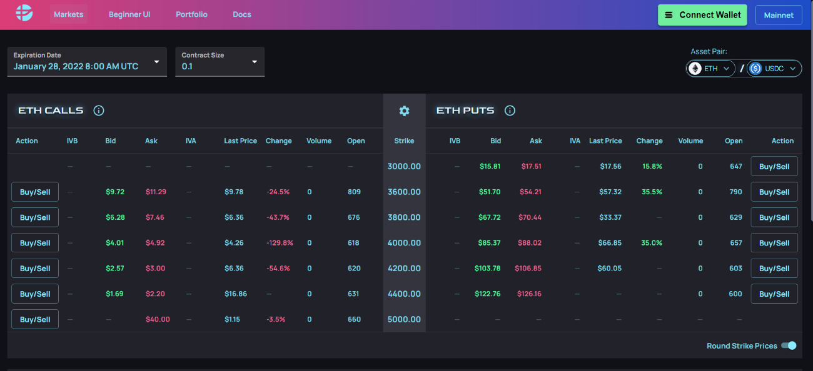The image size is (813, 371).
Task: Expand the USDC quote asset chevron
Action: 792,69
